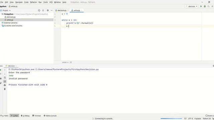Open Scratches and Consoles node

(x=13, y=26)
